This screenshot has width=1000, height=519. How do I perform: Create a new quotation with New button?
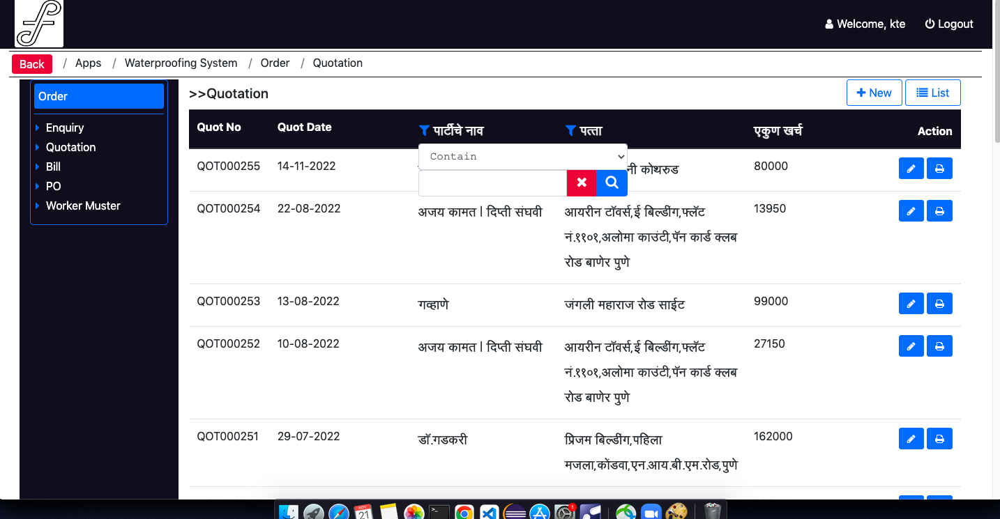pyautogui.click(x=874, y=93)
